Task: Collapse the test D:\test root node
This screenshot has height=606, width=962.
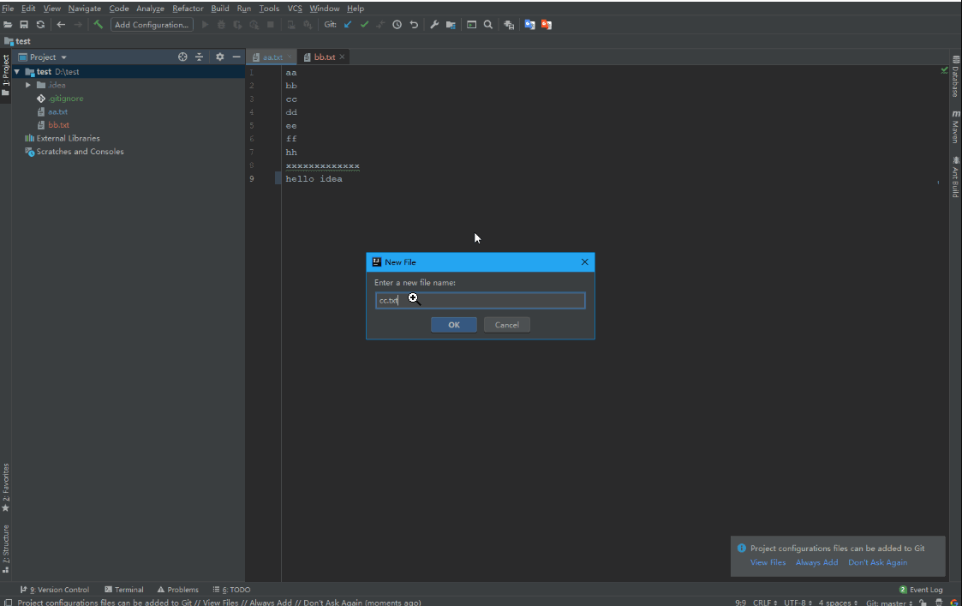Action: point(17,72)
